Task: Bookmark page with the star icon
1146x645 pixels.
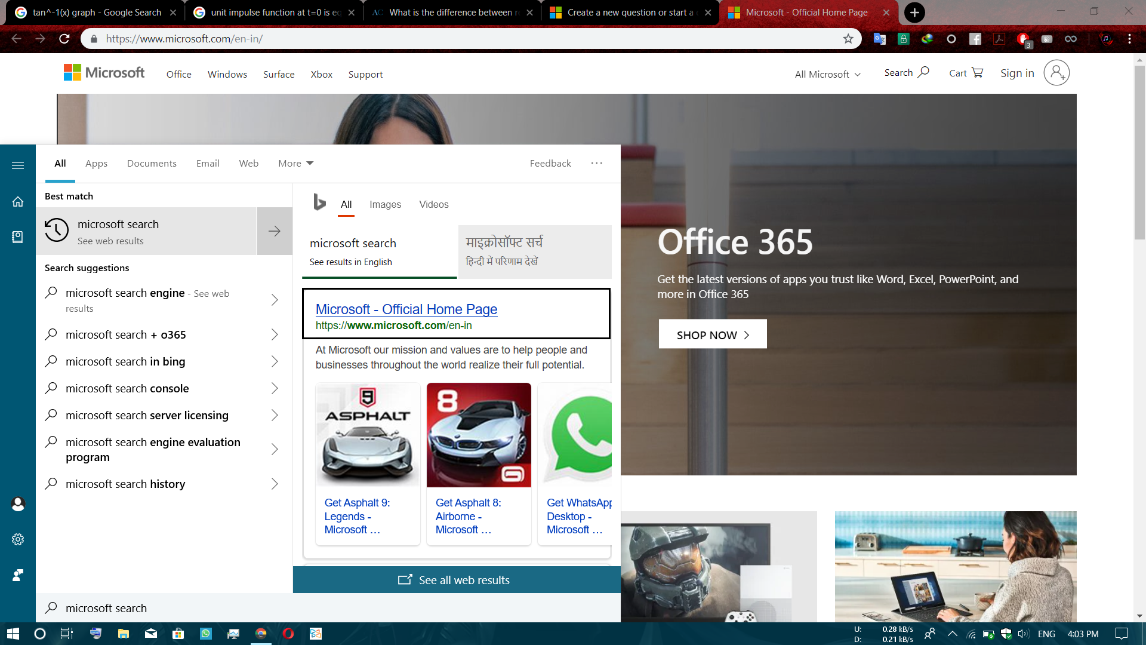Action: click(848, 39)
